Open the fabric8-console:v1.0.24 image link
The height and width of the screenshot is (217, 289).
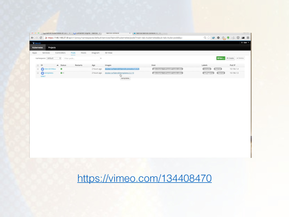pyautogui.click(x=122, y=69)
